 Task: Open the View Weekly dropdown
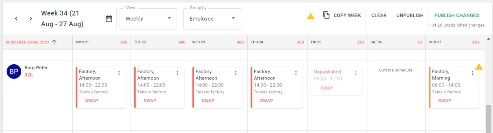point(148,19)
